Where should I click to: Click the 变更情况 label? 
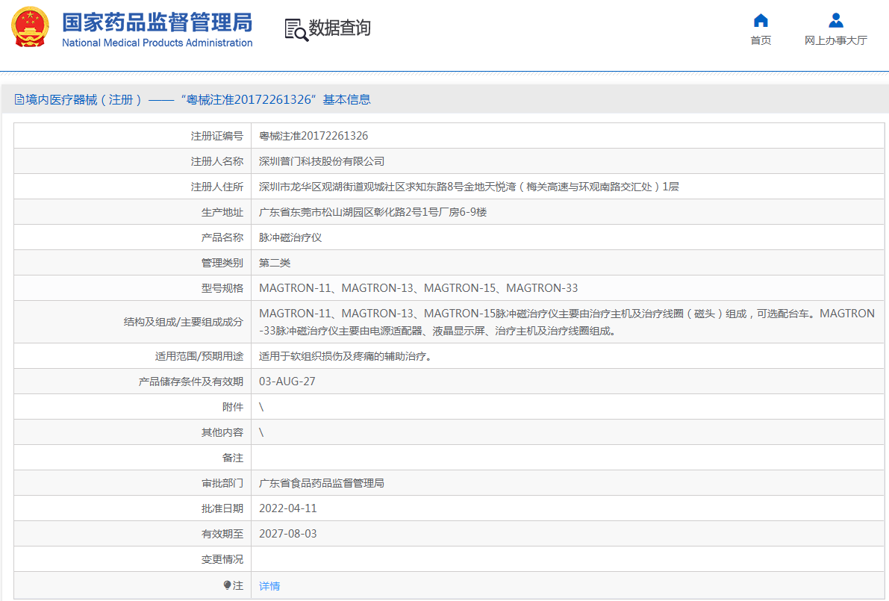click(222, 560)
